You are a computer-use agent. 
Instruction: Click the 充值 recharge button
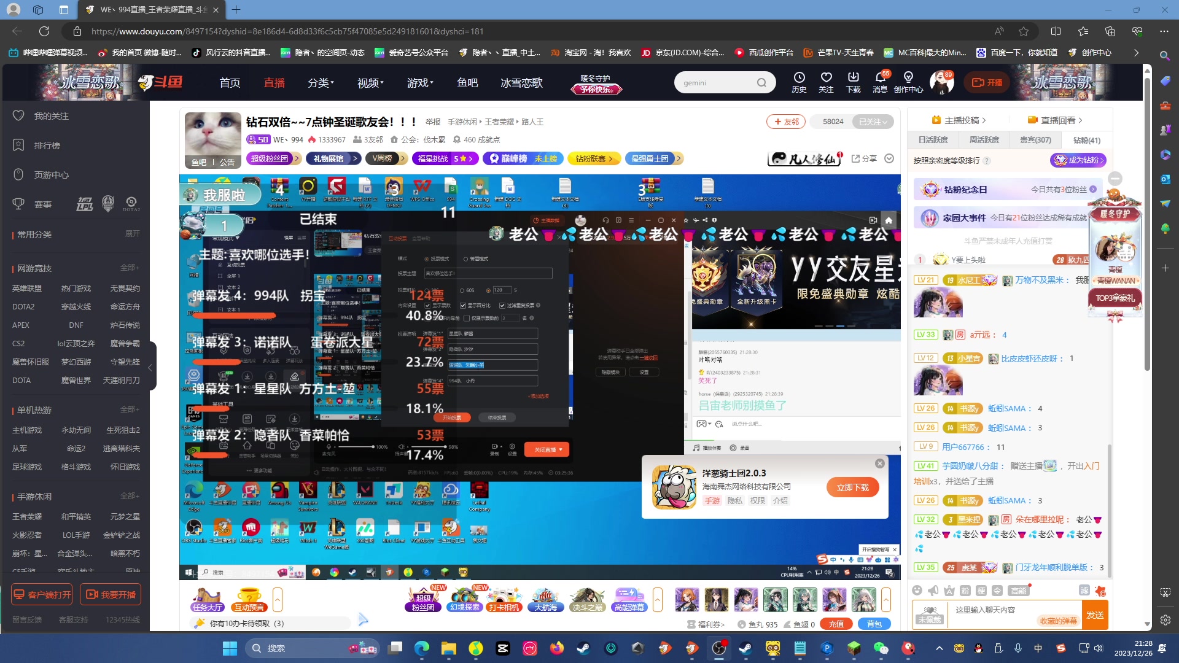coord(836,624)
